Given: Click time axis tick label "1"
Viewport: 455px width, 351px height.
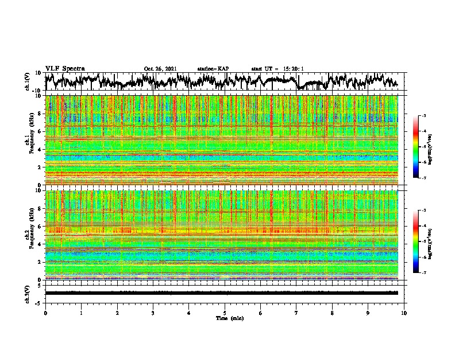Looking at the screenshot, I should point(81,313).
